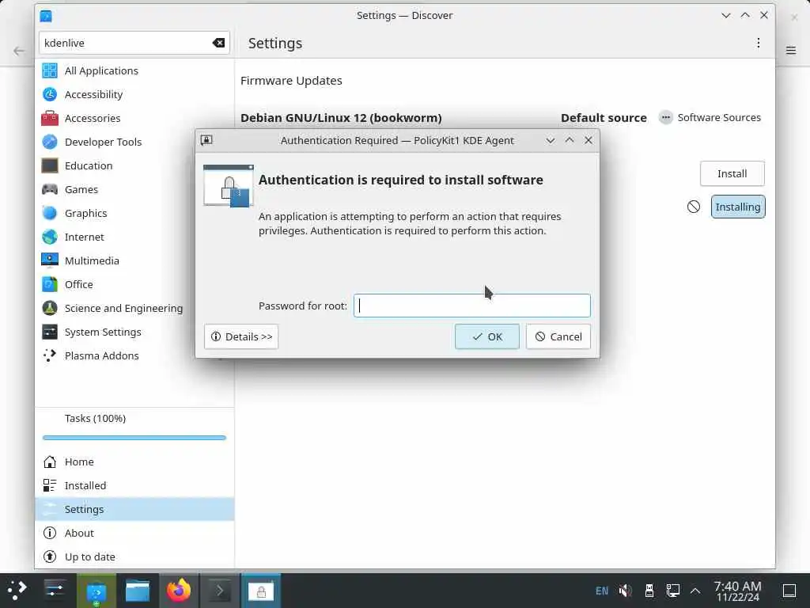Select the Accessibility category icon
Screen dimensions: 810x608
50,94
